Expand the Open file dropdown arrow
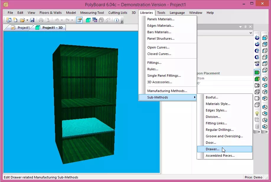The image size is (271, 182). pyautogui.click(x=27, y=20)
